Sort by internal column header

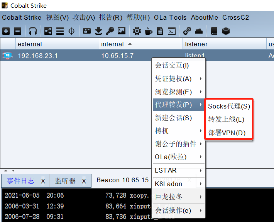point(141,44)
